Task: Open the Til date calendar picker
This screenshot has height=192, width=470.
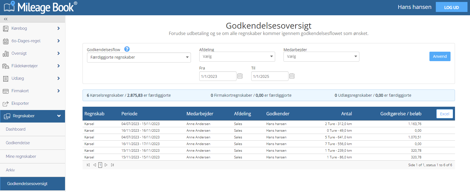Action: click(292, 76)
